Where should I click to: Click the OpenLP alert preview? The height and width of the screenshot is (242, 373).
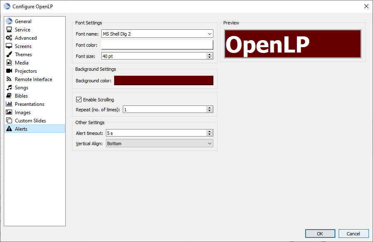click(293, 44)
